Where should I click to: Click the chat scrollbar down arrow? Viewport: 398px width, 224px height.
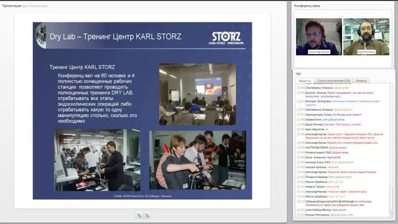point(391,215)
